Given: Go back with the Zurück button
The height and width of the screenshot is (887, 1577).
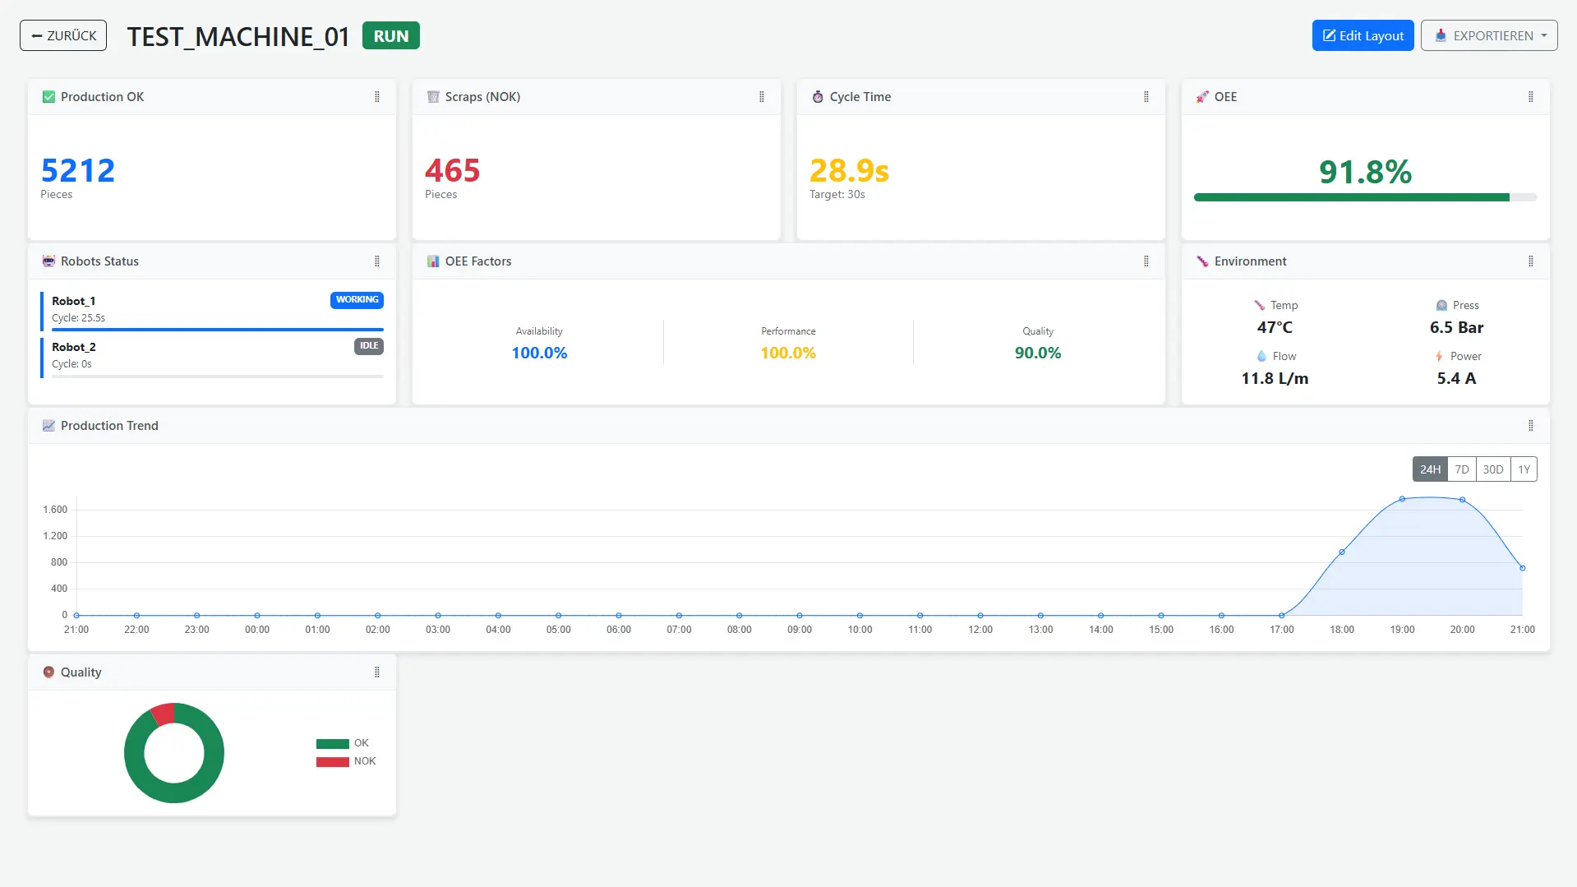Looking at the screenshot, I should point(63,36).
